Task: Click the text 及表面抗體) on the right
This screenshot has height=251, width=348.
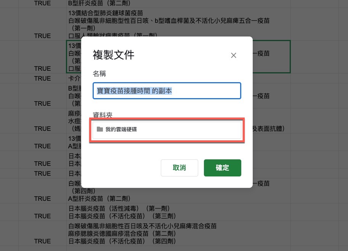Action: click(269, 129)
